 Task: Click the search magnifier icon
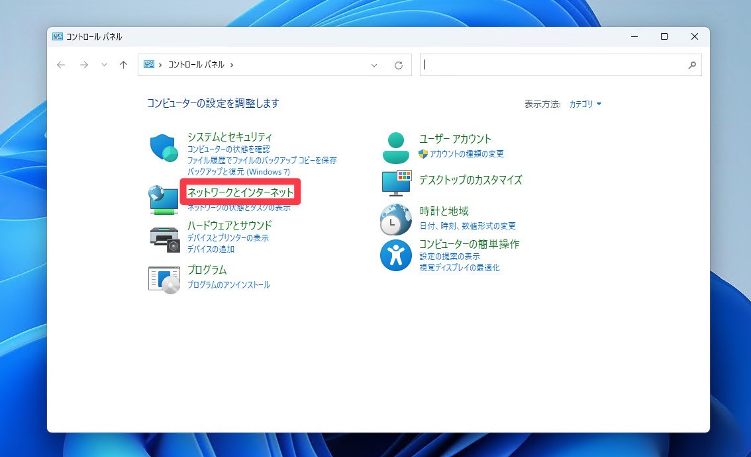click(692, 65)
